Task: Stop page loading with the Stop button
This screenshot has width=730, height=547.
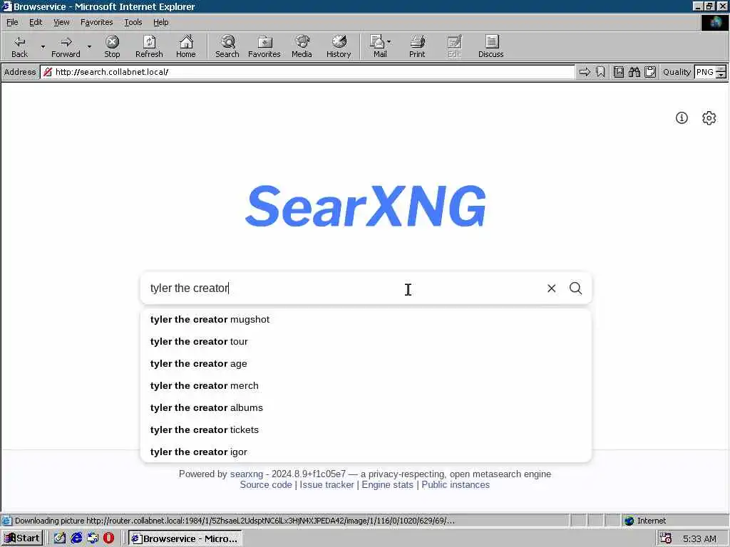Action: pyautogui.click(x=112, y=46)
